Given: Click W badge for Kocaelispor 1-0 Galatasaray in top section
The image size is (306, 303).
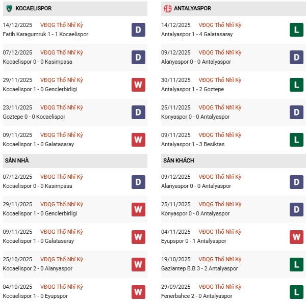Looking at the screenshot, I should pyautogui.click(x=139, y=140).
